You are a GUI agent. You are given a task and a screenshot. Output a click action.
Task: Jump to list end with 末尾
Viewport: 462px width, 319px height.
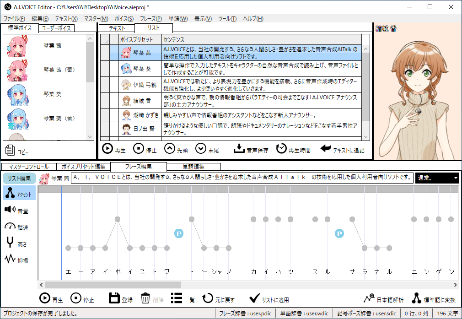click(207, 149)
